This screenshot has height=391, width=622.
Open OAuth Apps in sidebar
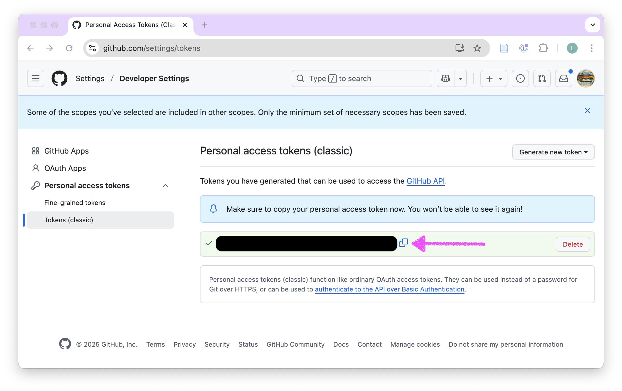pos(65,168)
